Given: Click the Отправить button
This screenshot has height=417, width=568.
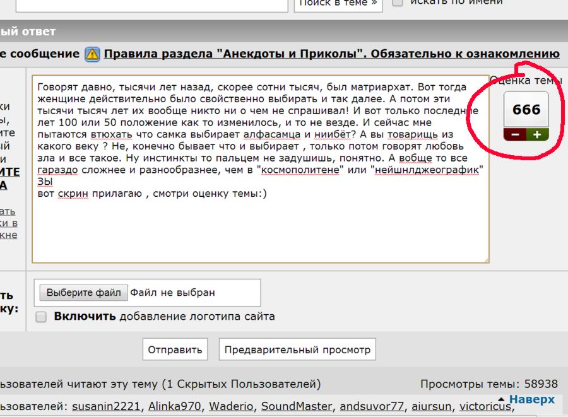Looking at the screenshot, I should coord(175,349).
